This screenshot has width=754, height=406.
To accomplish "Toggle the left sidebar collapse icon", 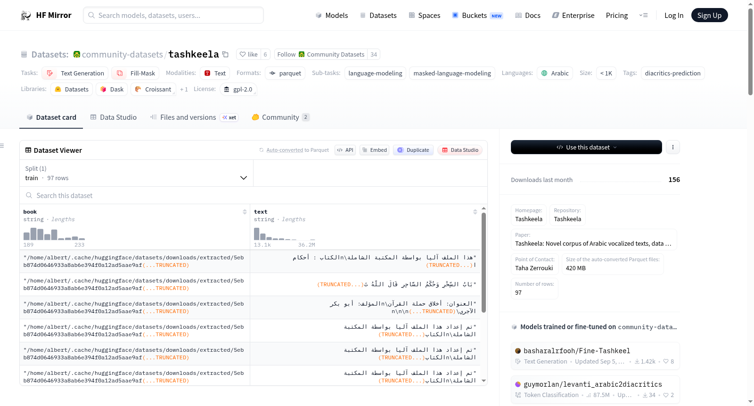I will click(2, 146).
